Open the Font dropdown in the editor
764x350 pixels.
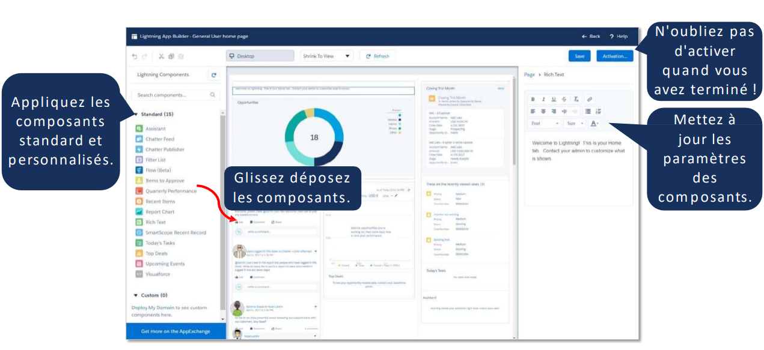(545, 124)
